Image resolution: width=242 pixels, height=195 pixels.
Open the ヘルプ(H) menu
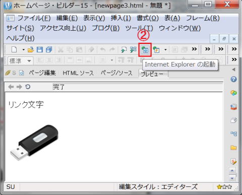point(20,38)
